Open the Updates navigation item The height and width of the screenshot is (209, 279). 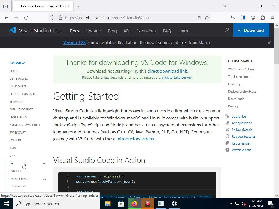[x=94, y=31]
